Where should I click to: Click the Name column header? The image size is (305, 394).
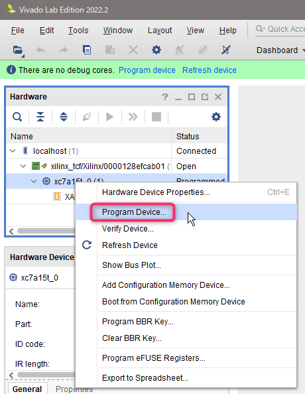89,137
